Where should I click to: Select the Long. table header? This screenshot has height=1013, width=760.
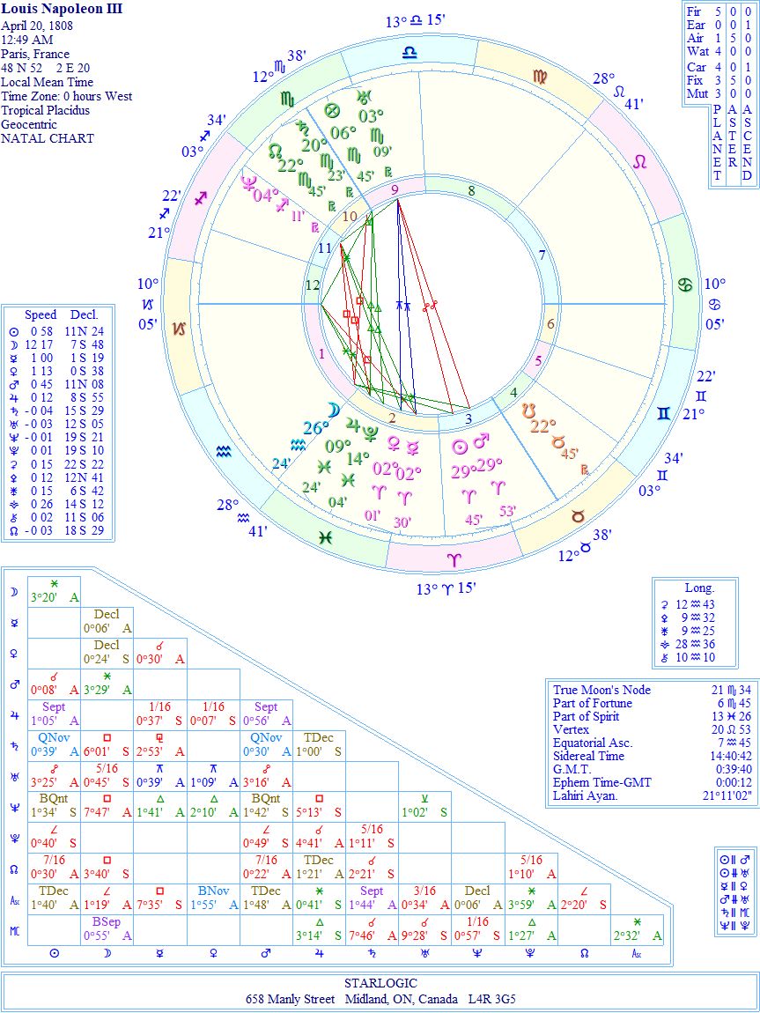tap(699, 588)
